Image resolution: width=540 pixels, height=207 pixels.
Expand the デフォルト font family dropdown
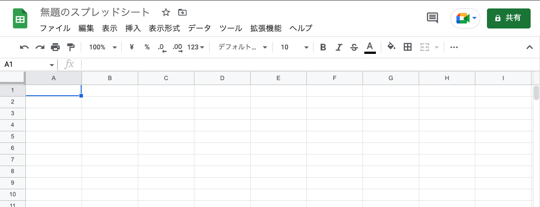pyautogui.click(x=242, y=47)
